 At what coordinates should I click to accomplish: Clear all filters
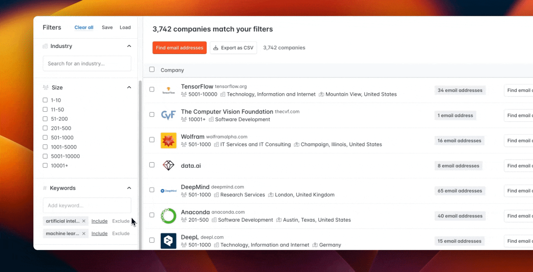84,28
